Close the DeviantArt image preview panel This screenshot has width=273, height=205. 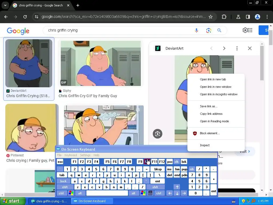click(x=250, y=48)
